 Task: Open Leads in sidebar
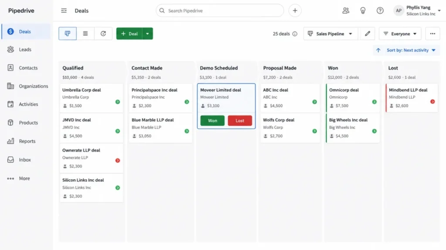[x=25, y=49]
